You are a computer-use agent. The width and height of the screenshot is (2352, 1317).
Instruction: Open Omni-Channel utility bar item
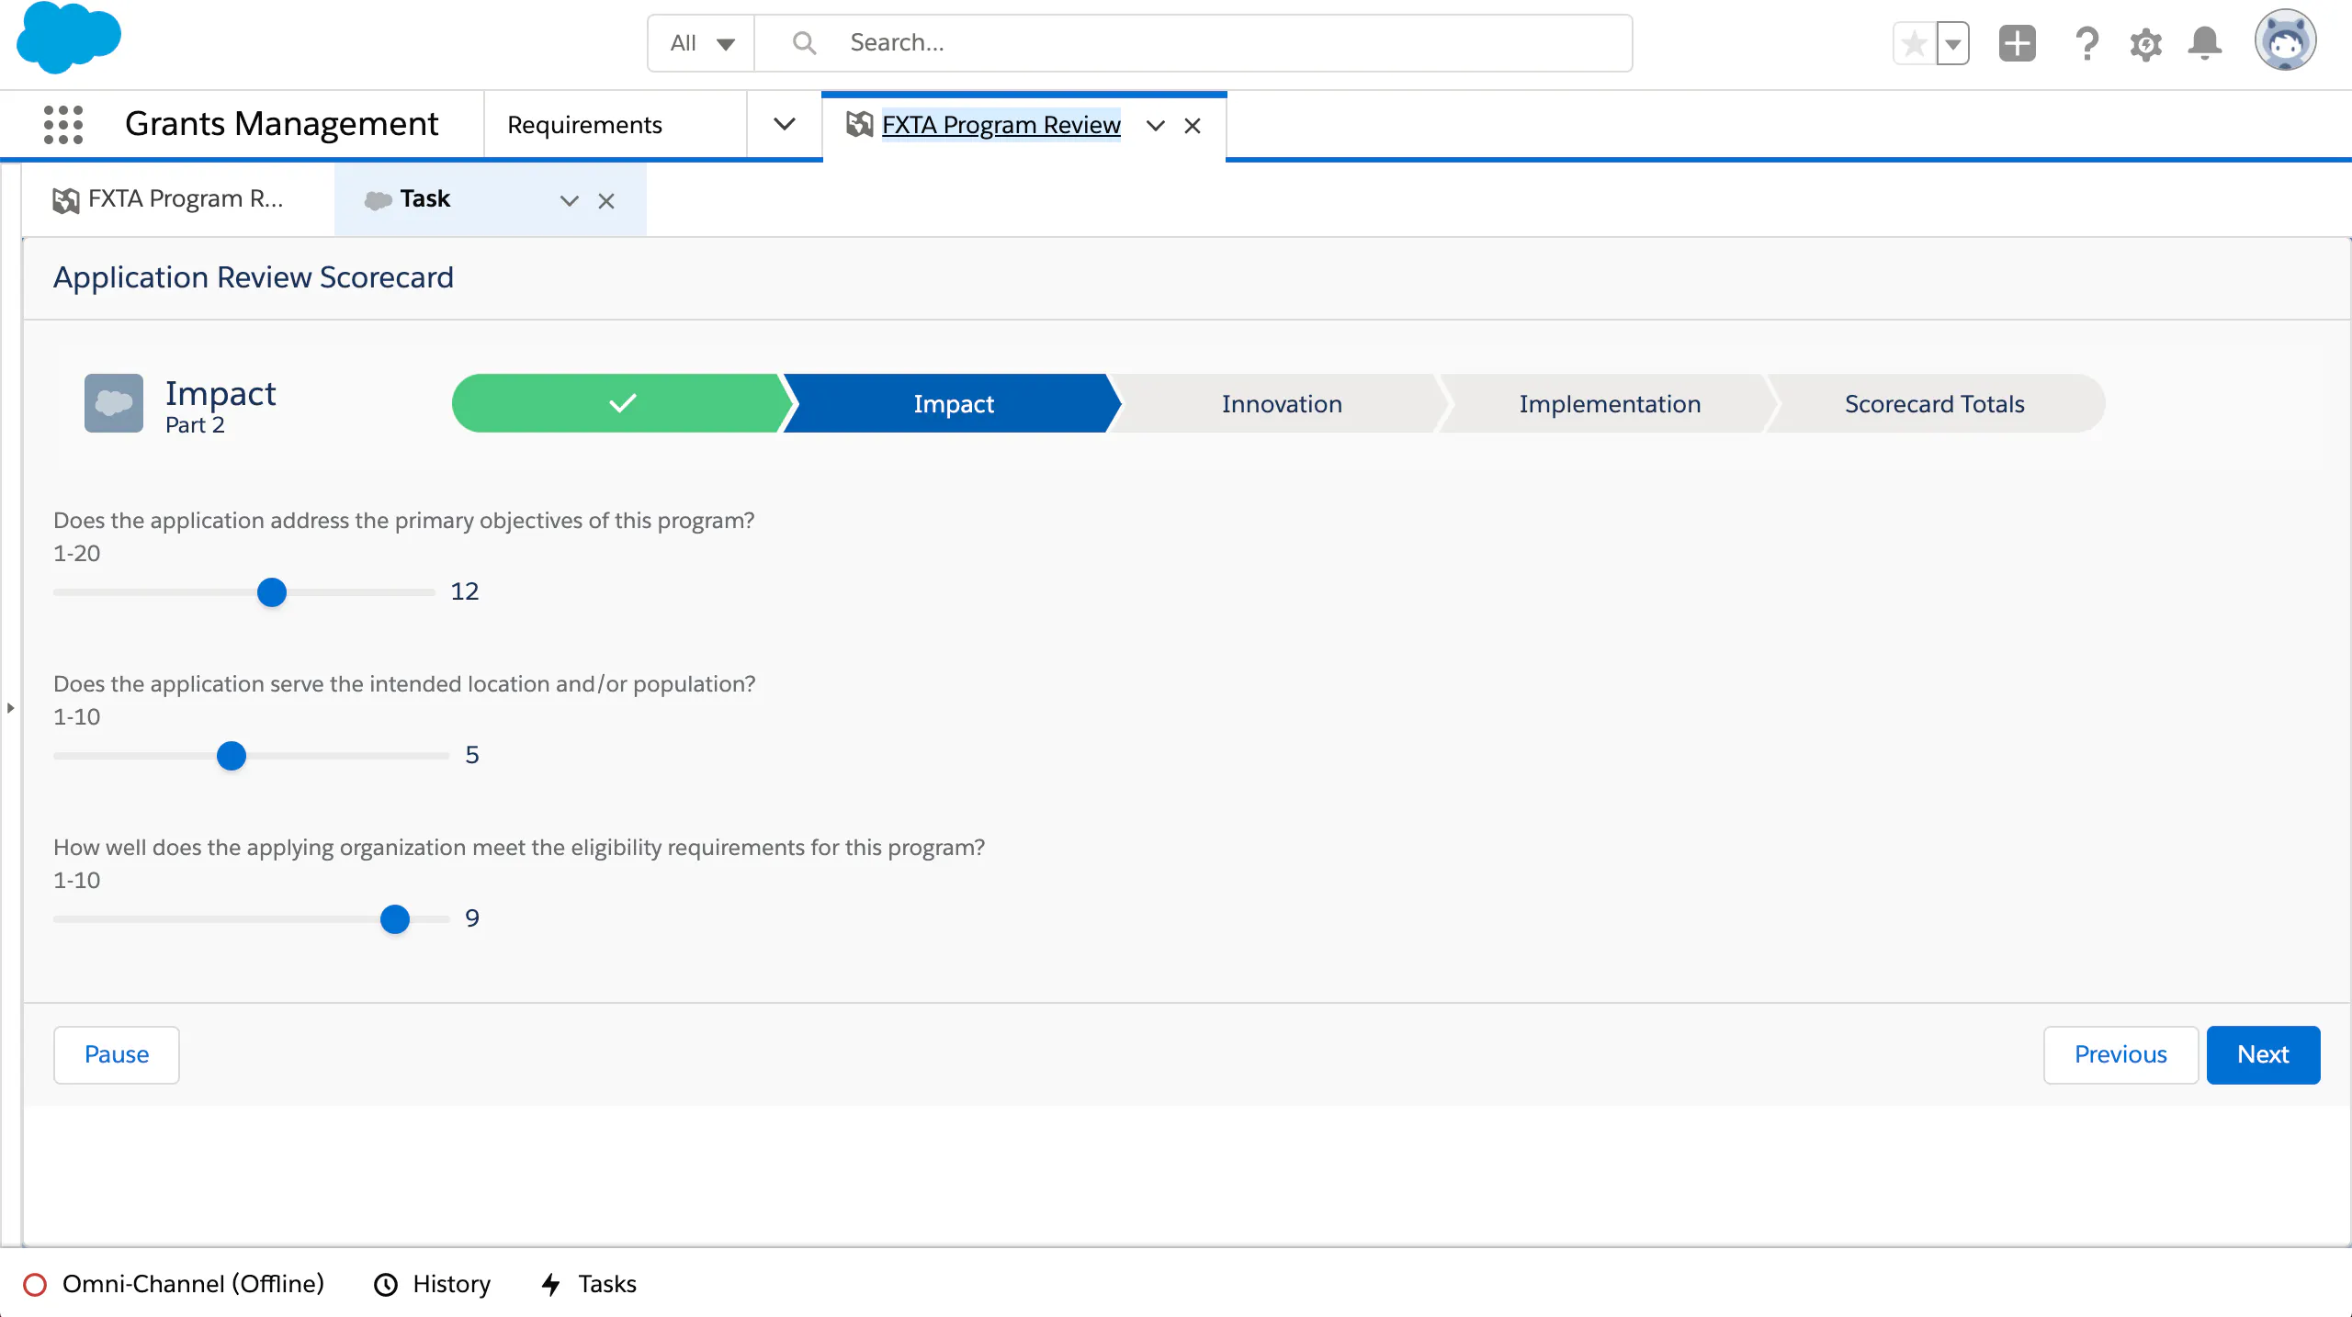tap(175, 1284)
